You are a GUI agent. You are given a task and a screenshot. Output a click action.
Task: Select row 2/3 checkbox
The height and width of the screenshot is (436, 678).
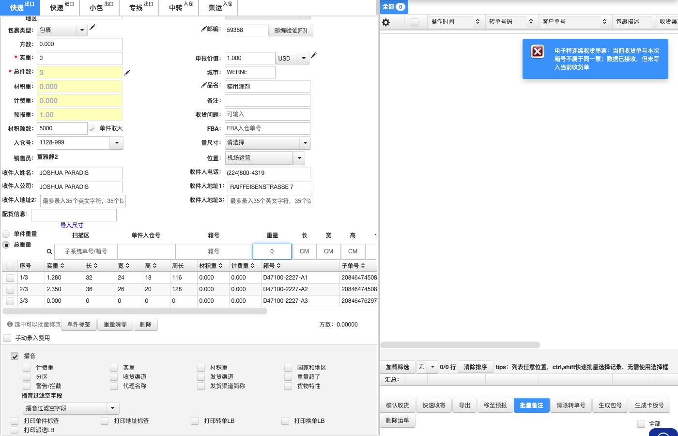point(10,290)
